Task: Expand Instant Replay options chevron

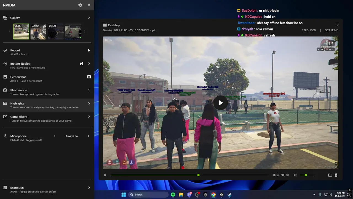Action: [x=89, y=64]
